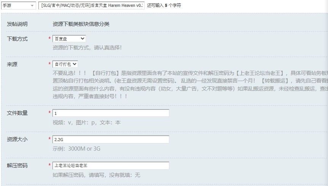Click the 解压密码 label
Image resolution: width=328 pixels, height=186 pixels.
pos(17,165)
